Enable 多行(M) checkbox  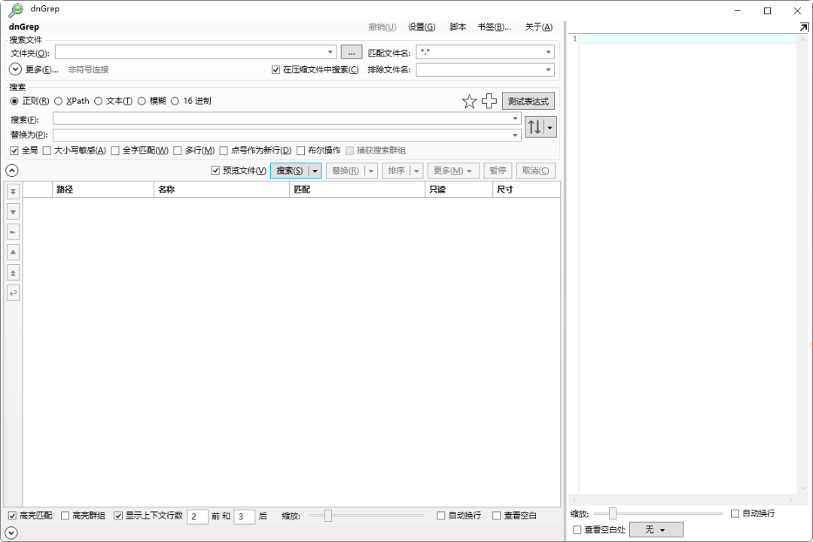tap(178, 151)
